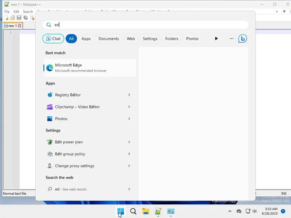Screen dimensions: 291x218
Task: Click the volume speaker tray icon
Action: pyautogui.click(x=254, y=211)
